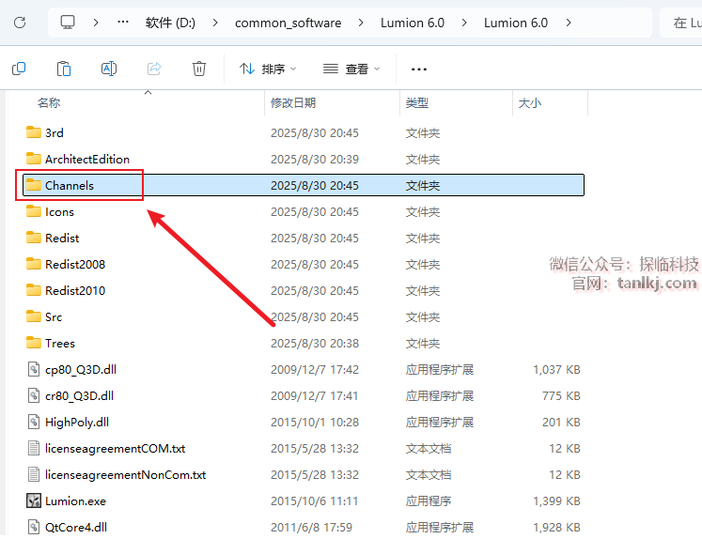The width and height of the screenshot is (702, 539).
Task: Expand chevron after the last Lumion 6.0 breadcrumb
Action: 569,23
